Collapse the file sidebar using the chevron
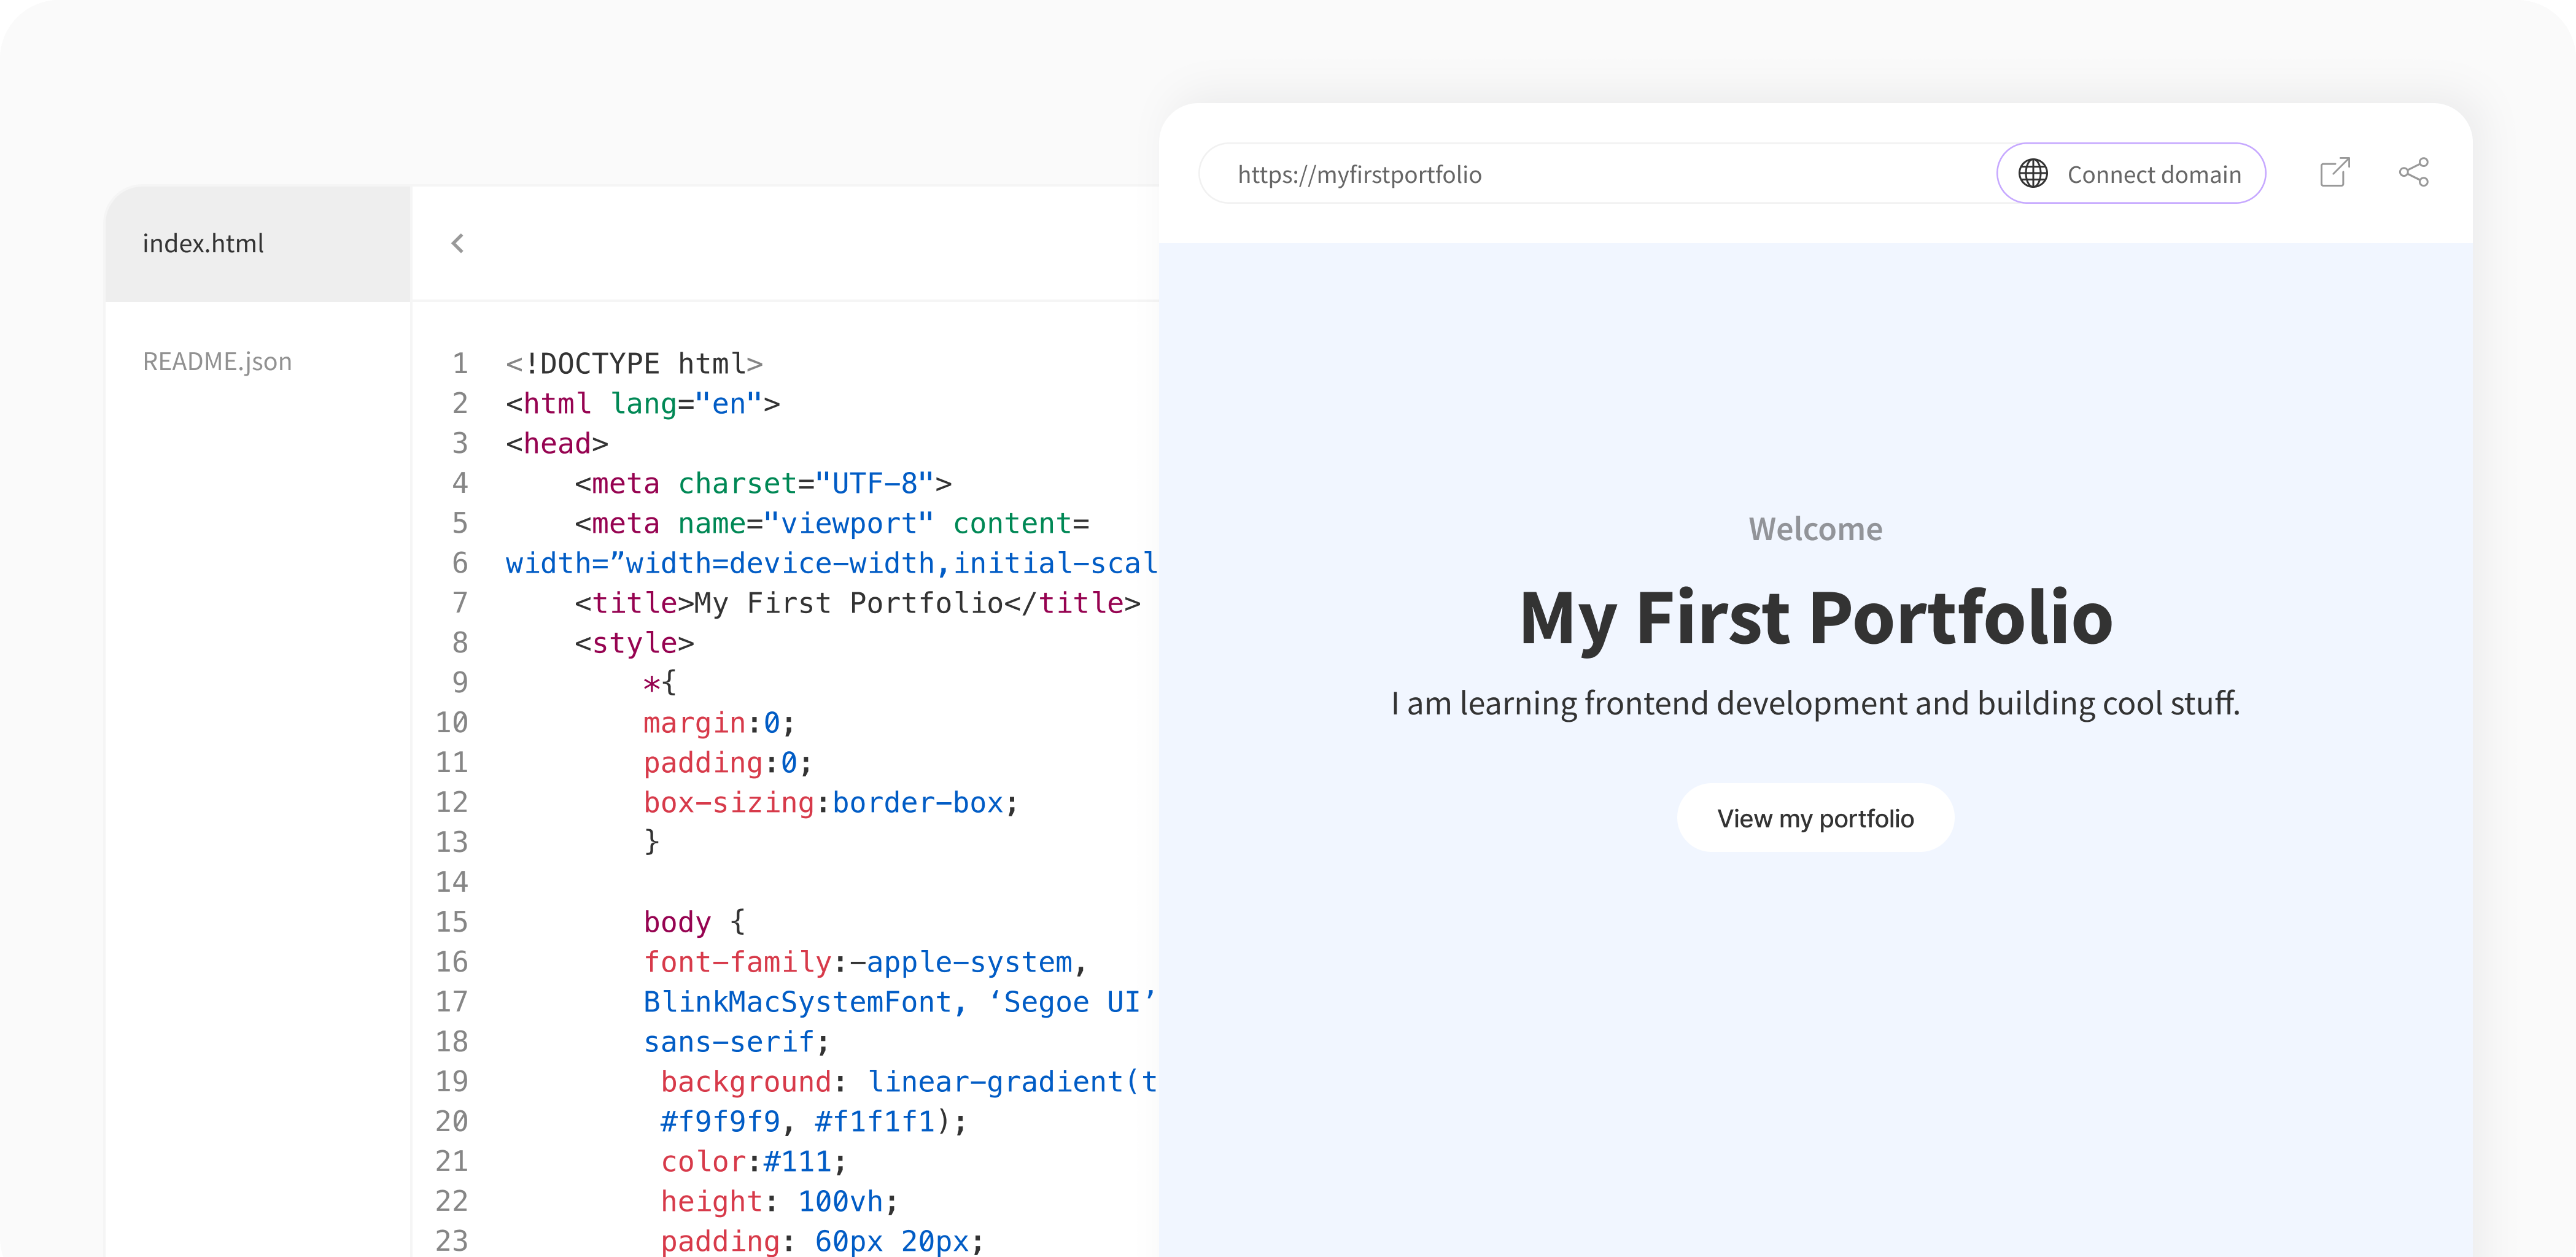Viewport: 2576px width, 1257px height. tap(458, 243)
